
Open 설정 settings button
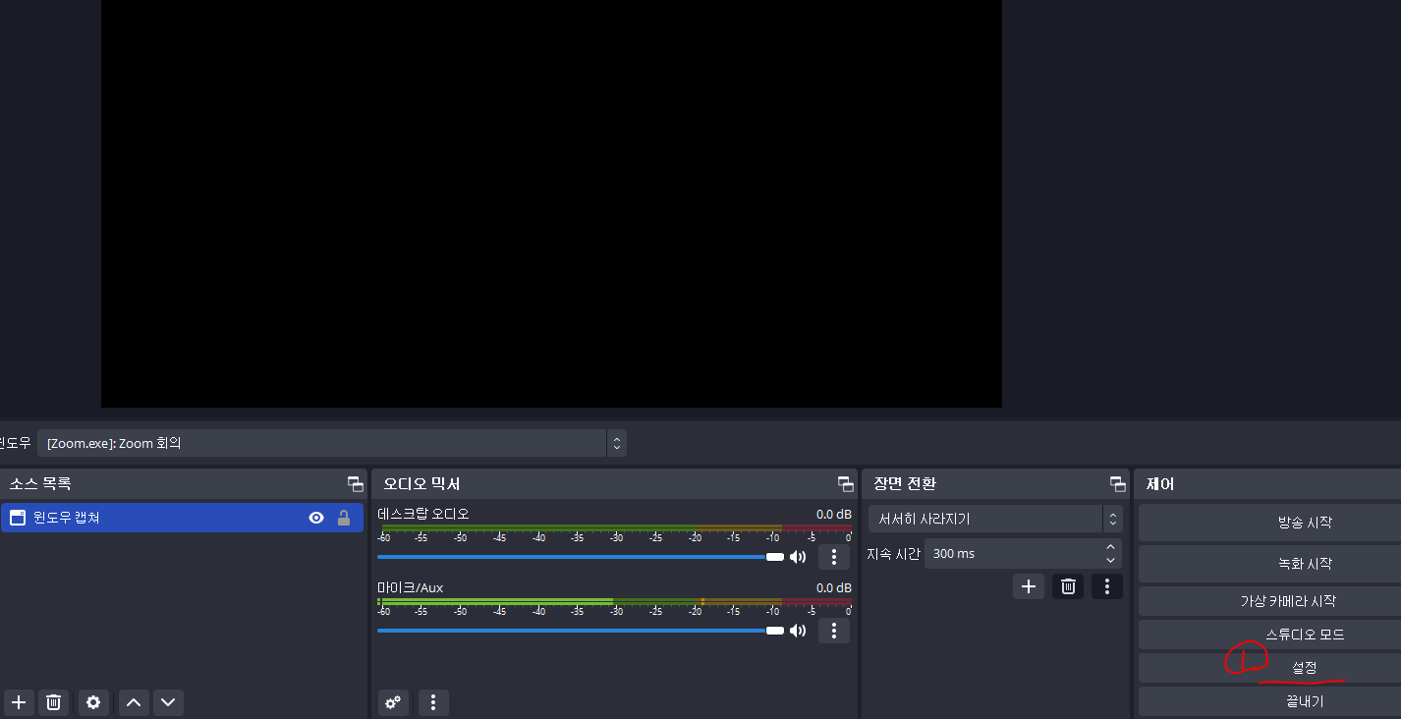(1304, 668)
